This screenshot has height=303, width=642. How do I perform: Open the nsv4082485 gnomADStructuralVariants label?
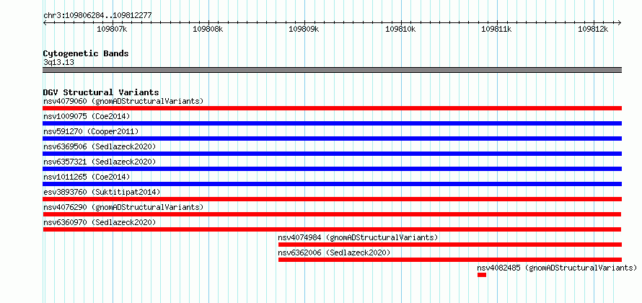coord(557,268)
